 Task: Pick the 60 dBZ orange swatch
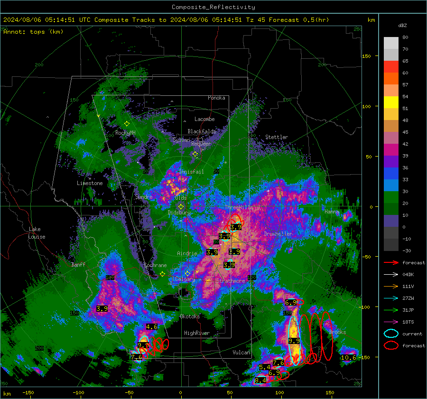(x=391, y=78)
